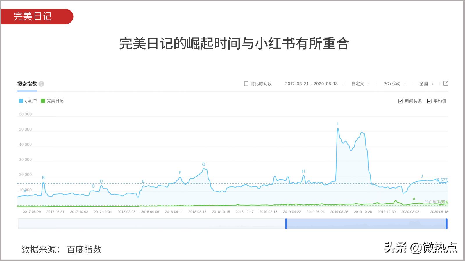The image size is (465, 261).
Task: Click chart marker J on the right side
Action: pyautogui.click(x=422, y=176)
